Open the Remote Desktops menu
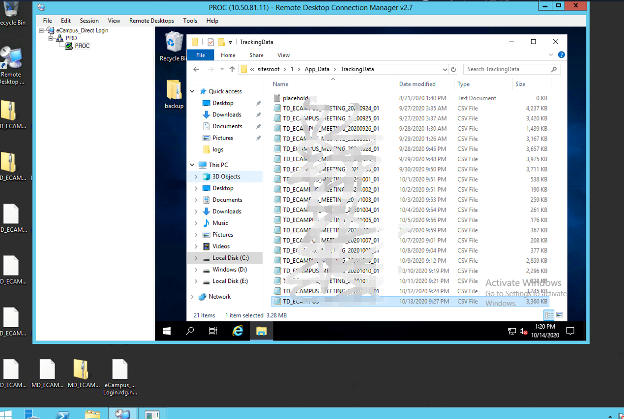624x419 pixels. (x=151, y=21)
